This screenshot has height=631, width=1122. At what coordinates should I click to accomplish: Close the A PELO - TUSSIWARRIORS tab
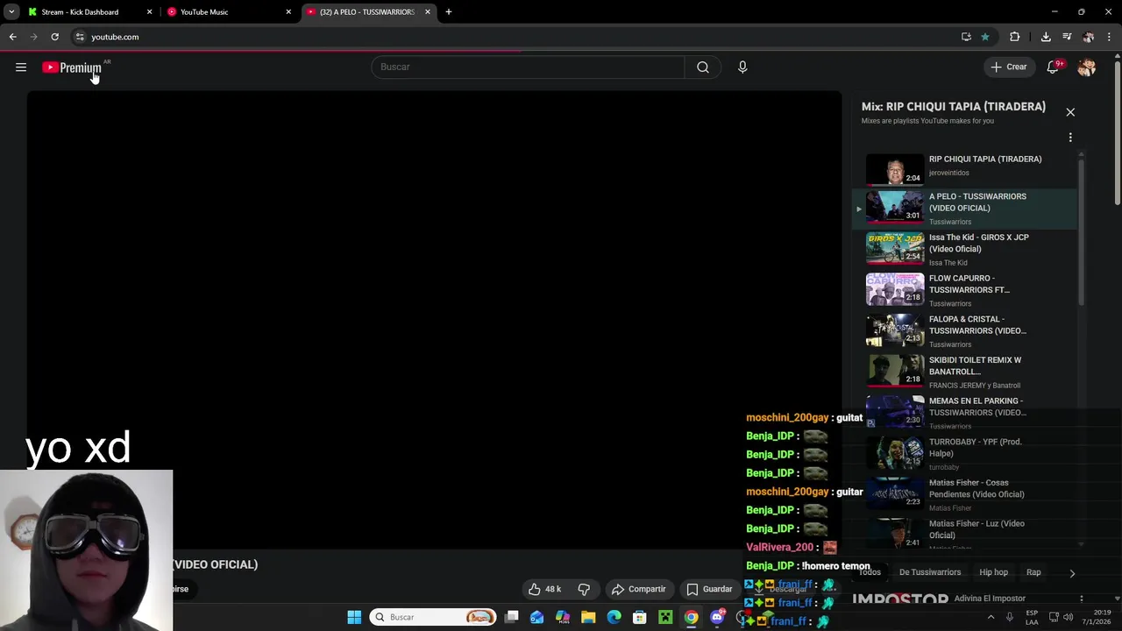point(428,12)
